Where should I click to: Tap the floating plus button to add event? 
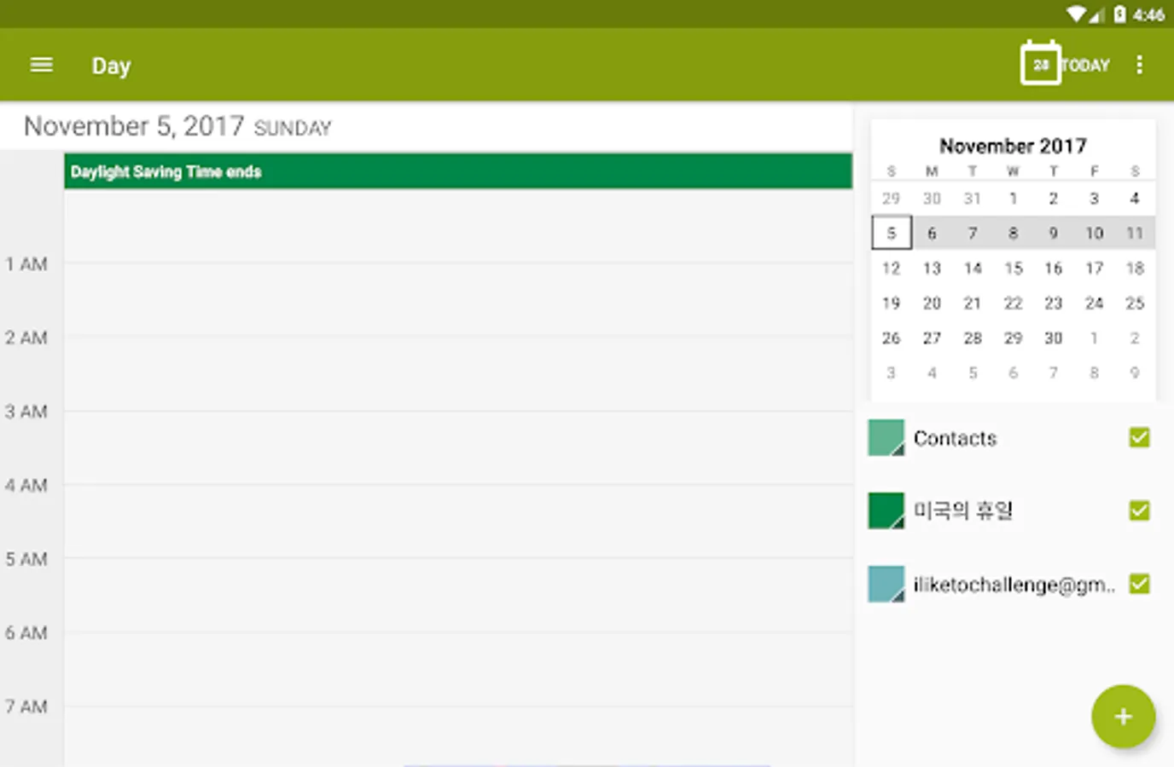point(1123,716)
